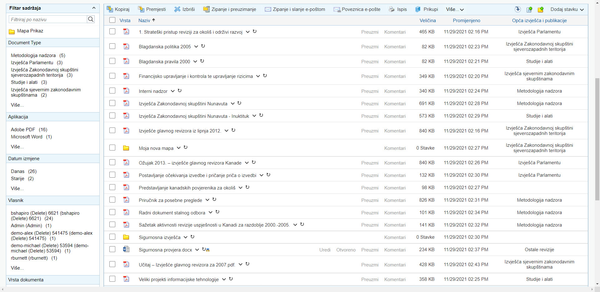Click the add document icon with green plus
Screen dimensions: 600x292
point(529,10)
